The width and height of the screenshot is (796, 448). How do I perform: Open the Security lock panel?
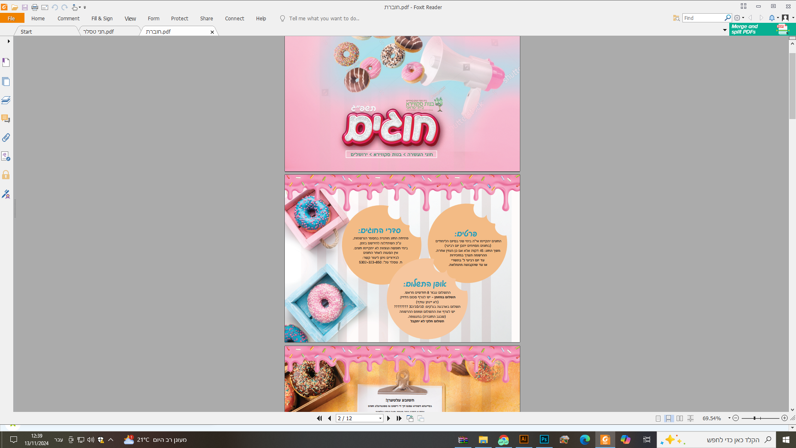[6, 175]
